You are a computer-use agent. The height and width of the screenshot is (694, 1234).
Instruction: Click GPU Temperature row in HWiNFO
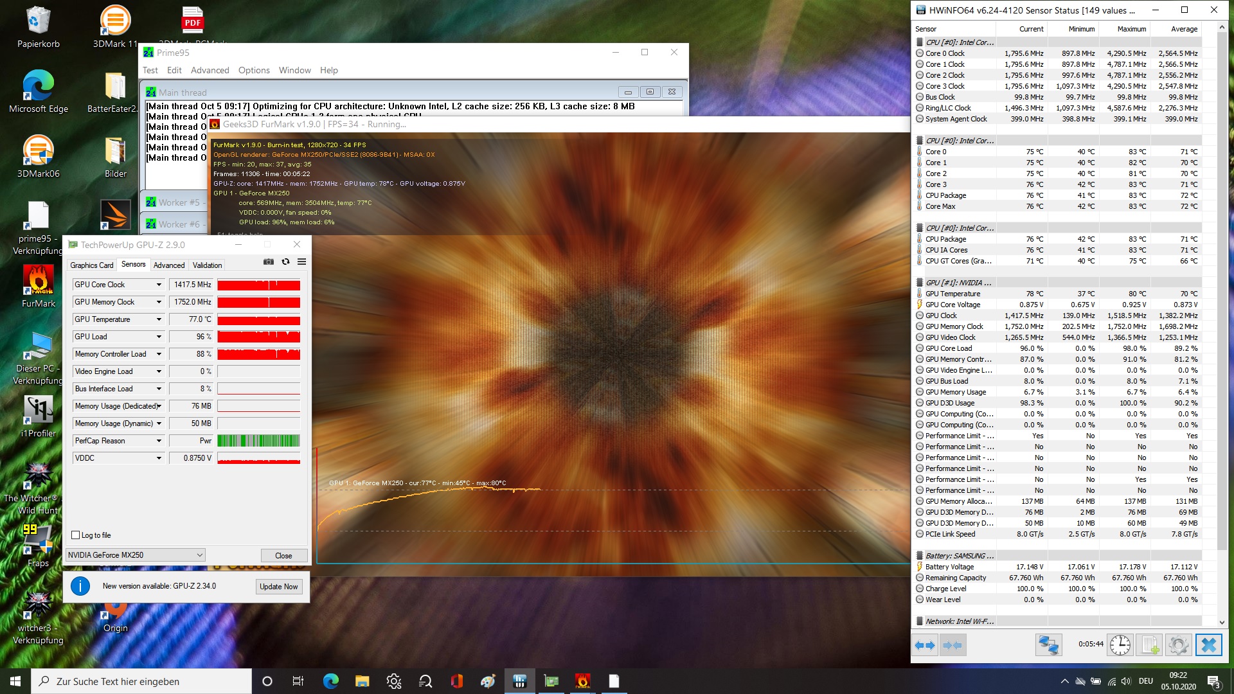[x=1057, y=294]
